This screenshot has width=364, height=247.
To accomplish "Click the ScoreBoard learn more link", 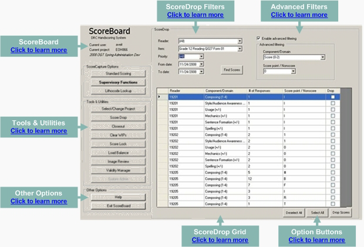I will pyautogui.click(x=38, y=50).
